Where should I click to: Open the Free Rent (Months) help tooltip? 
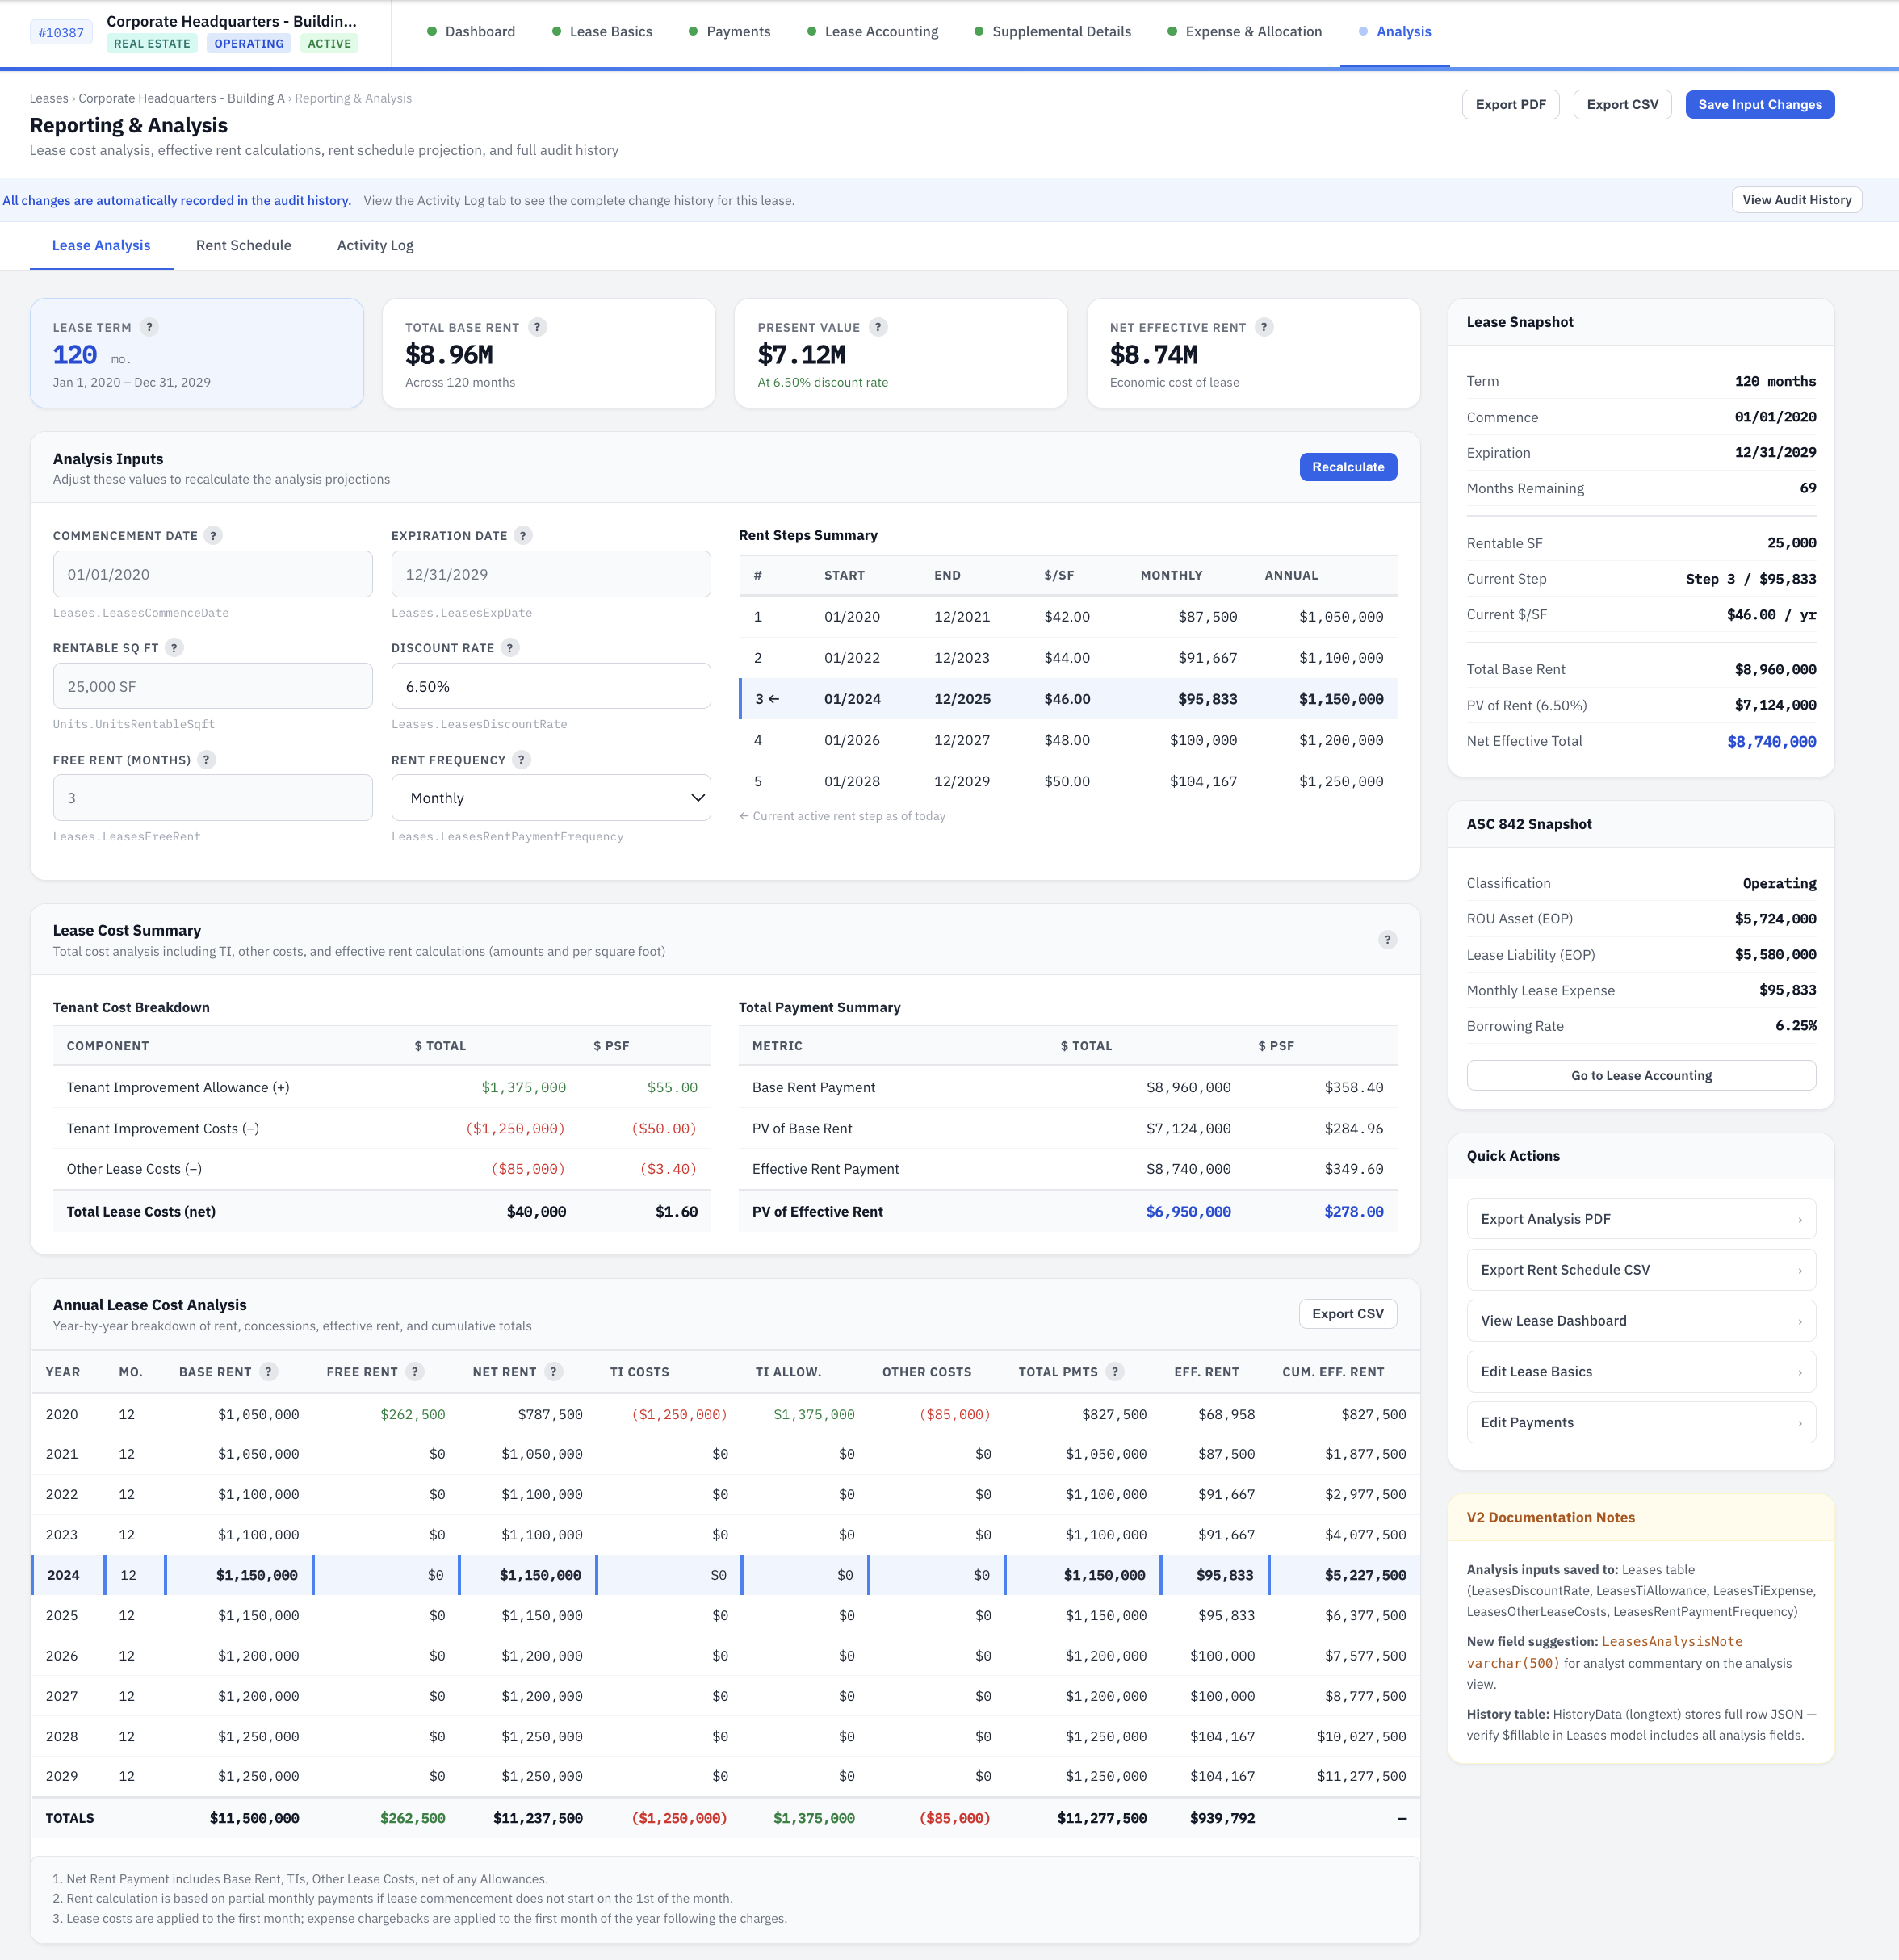(207, 760)
